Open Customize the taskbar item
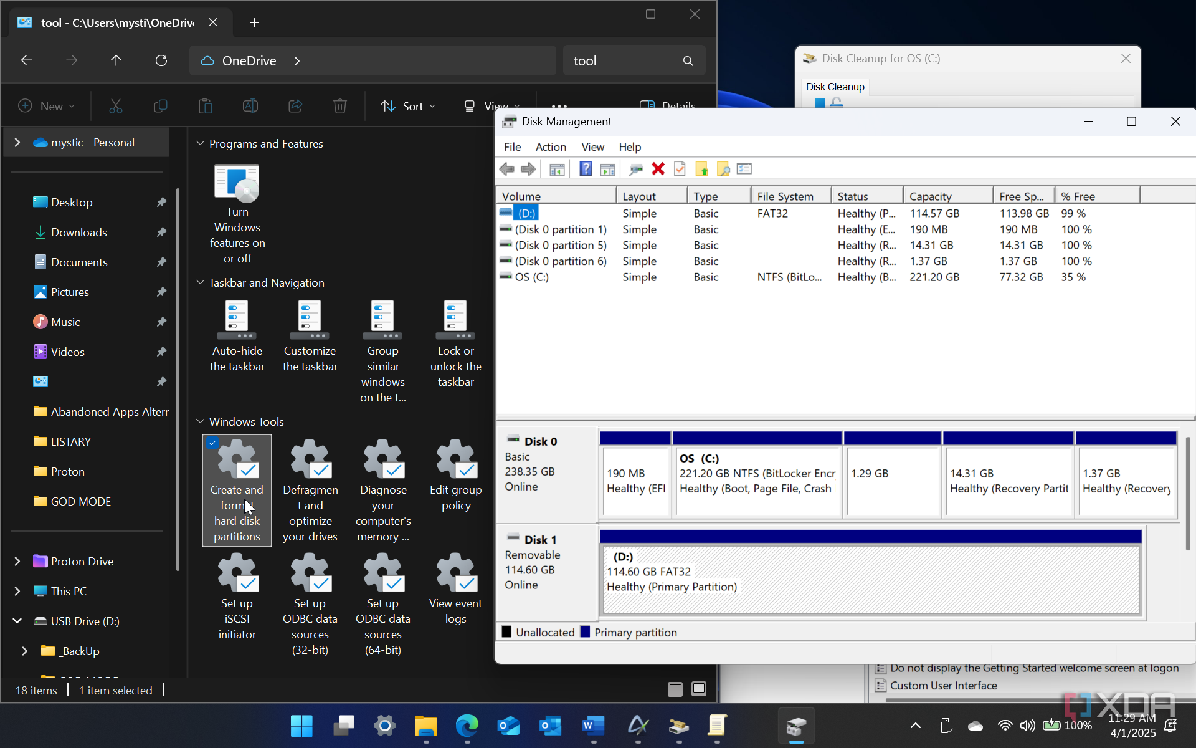 [310, 337]
